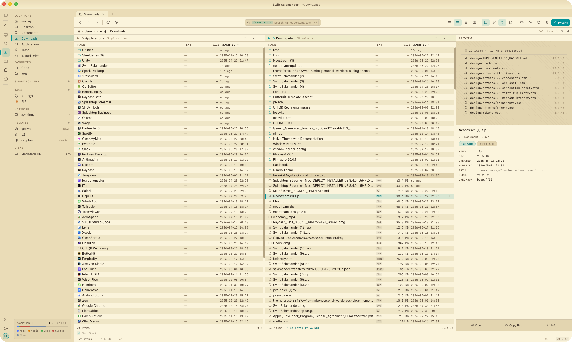Expand the synology network chevron

[x=69, y=115]
